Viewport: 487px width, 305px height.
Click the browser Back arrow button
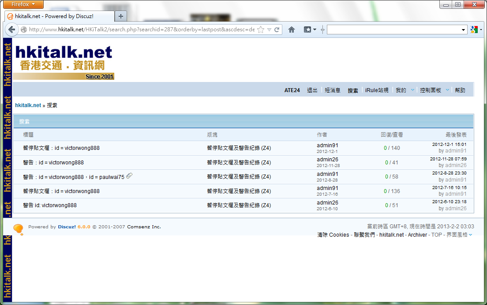(x=11, y=30)
